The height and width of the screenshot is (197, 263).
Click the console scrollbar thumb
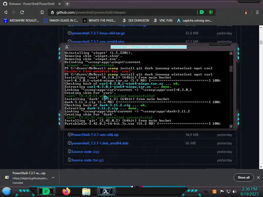point(231,69)
